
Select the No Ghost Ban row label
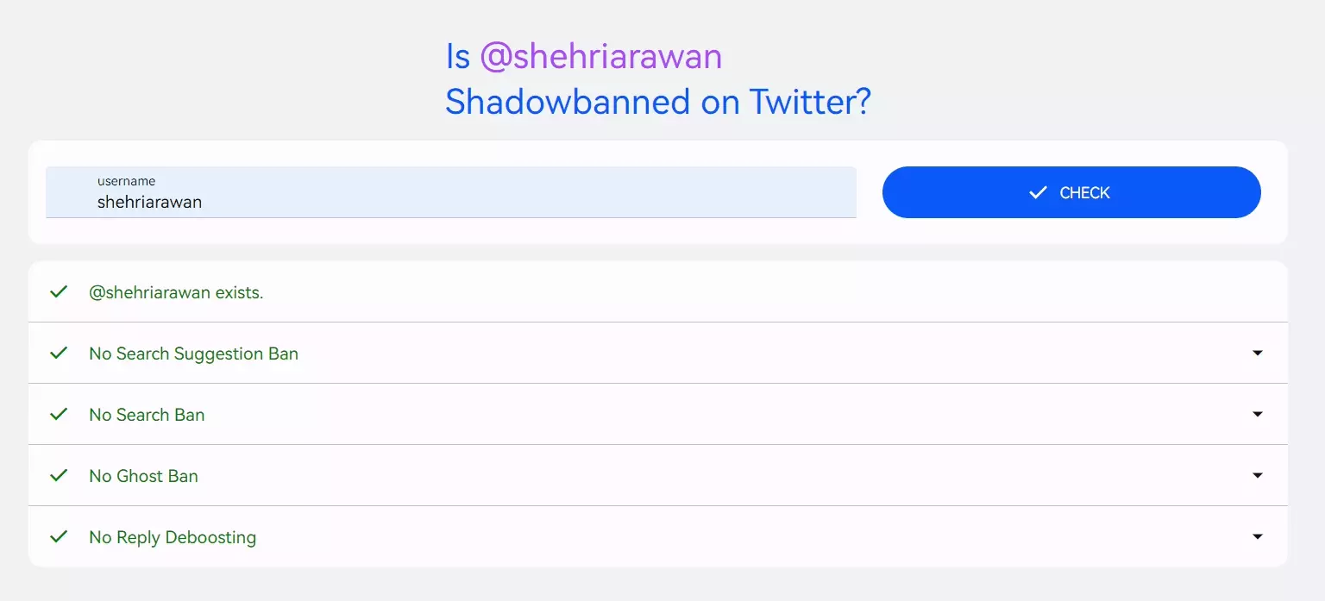[143, 475]
